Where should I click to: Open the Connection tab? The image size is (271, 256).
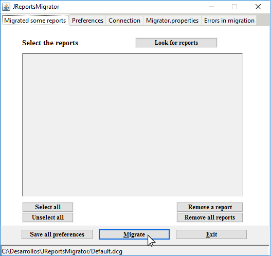coord(124,21)
